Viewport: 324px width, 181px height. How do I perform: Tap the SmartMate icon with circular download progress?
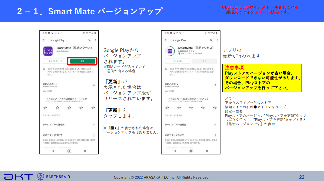pos(170,51)
